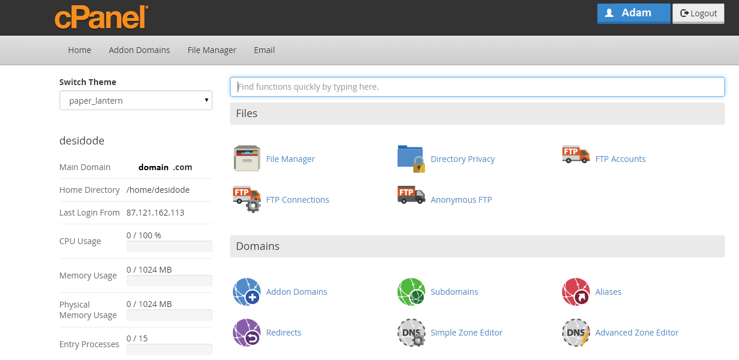Click the Physical Memory Usage progress bar
739x360 pixels.
[169, 315]
